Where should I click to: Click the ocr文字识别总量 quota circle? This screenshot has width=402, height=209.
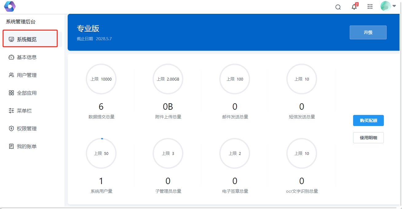(301, 153)
